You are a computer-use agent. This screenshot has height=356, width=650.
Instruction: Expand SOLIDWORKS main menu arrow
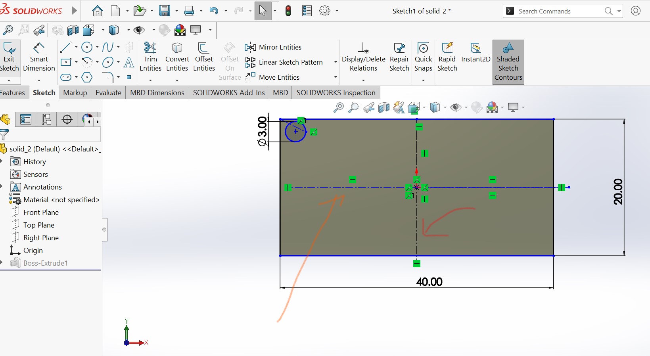(74, 11)
